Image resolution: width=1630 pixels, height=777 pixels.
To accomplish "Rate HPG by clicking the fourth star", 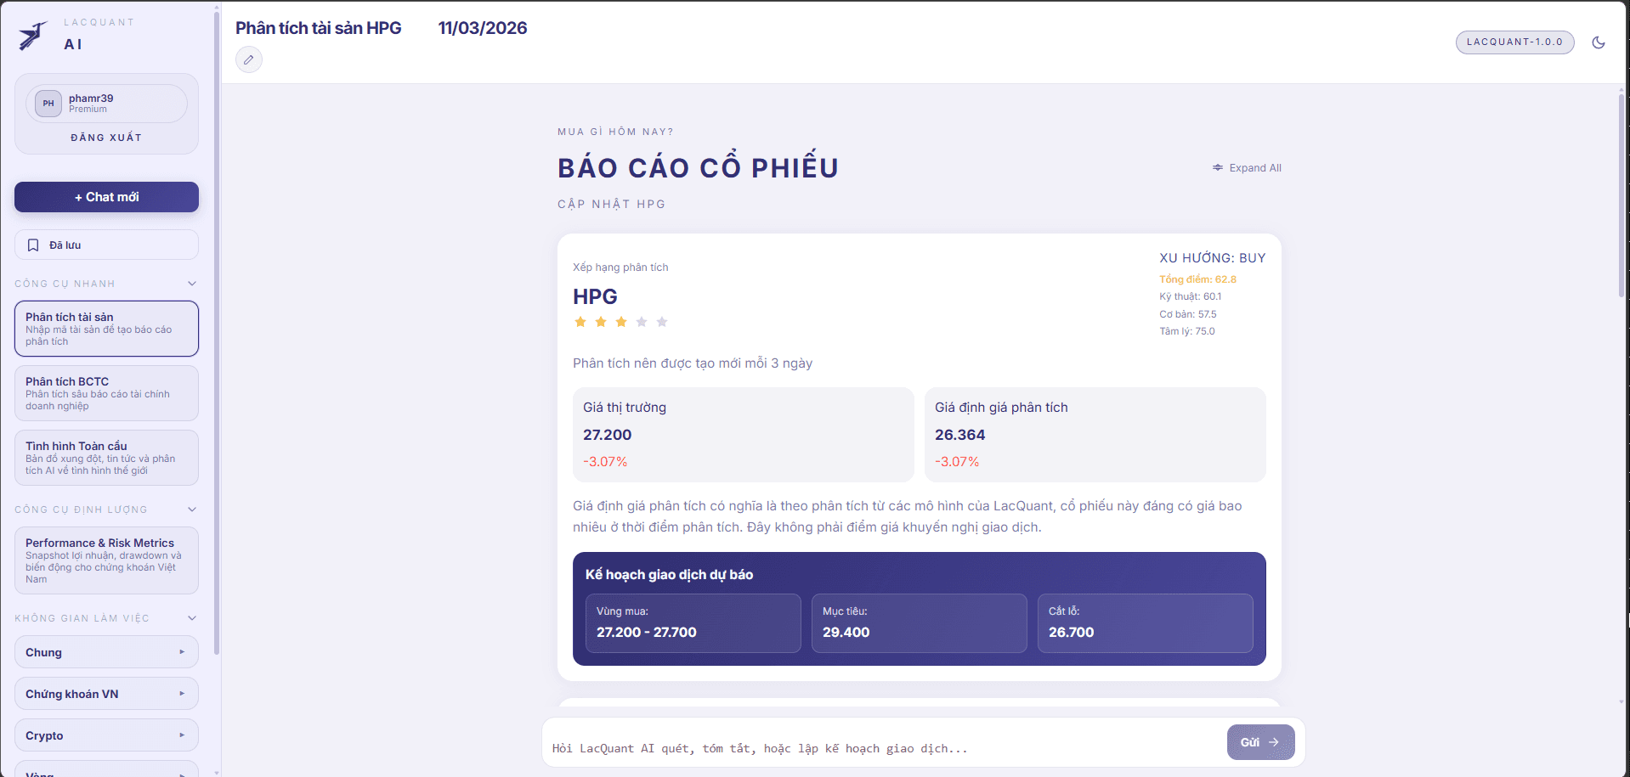I will pyautogui.click(x=642, y=321).
